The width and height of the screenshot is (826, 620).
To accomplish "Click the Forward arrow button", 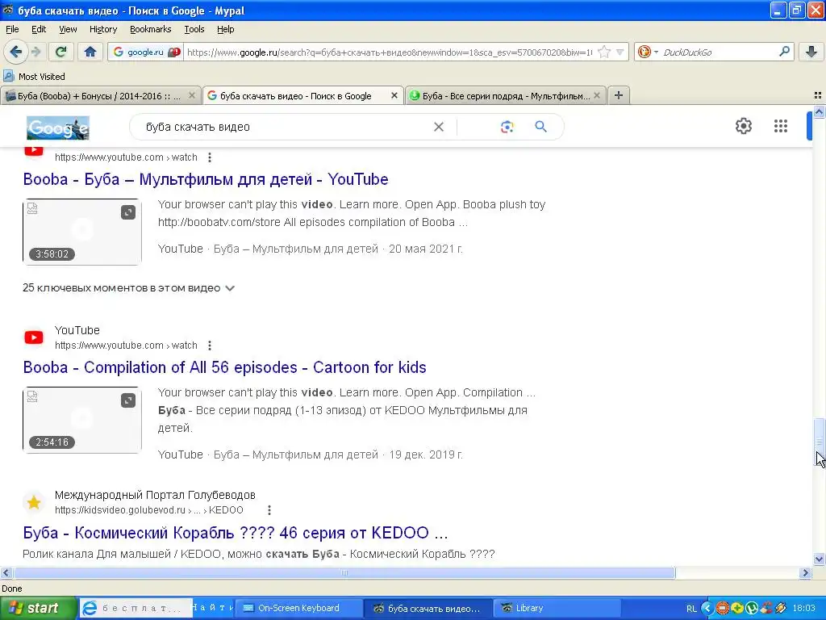I will pyautogui.click(x=35, y=52).
